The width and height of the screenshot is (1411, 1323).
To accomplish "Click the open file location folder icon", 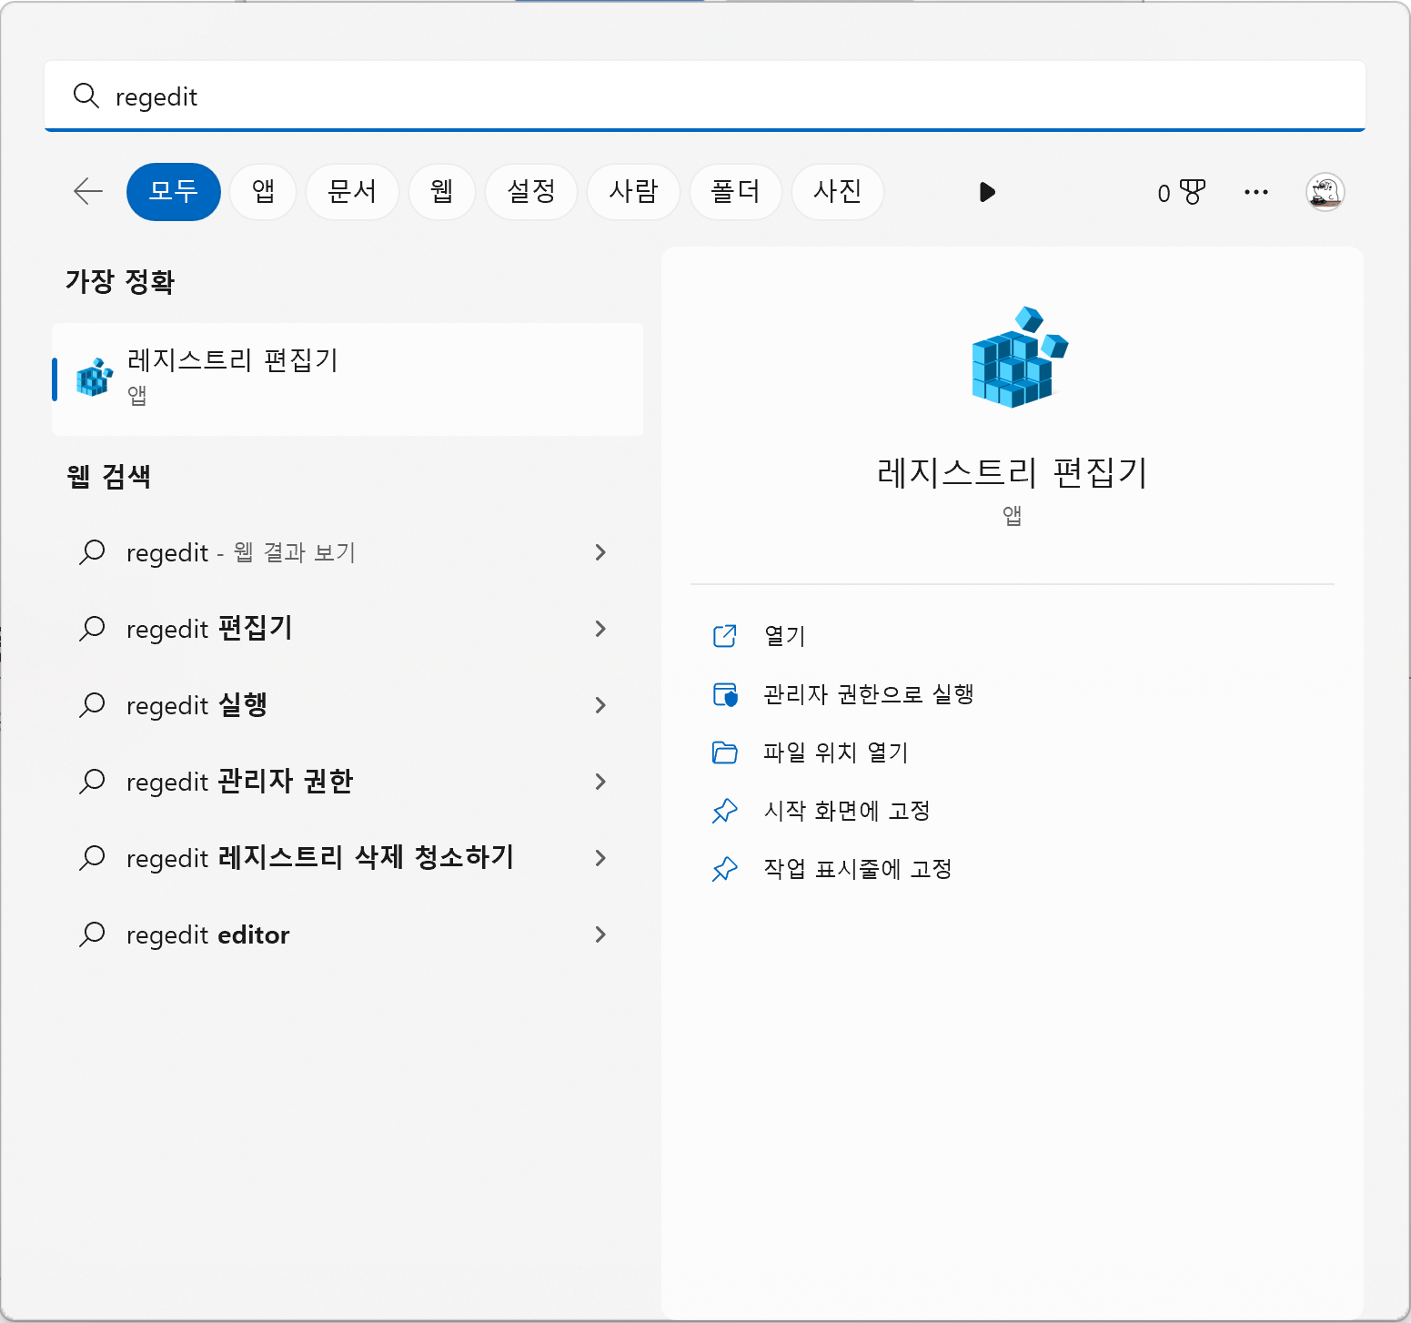I will 725,752.
